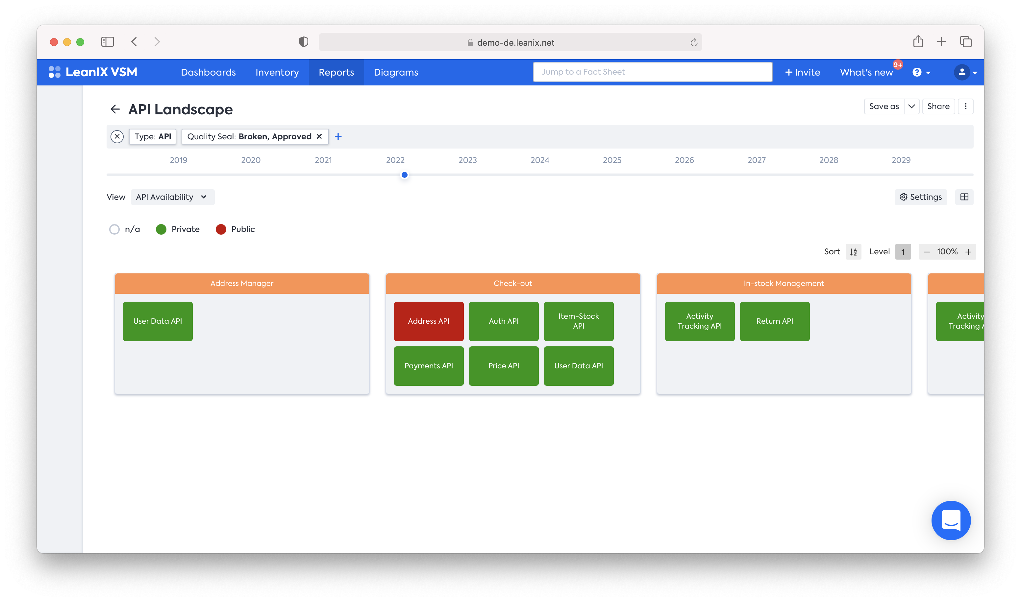The width and height of the screenshot is (1021, 602).
Task: Zoom out with the minus button
Action: (x=927, y=252)
